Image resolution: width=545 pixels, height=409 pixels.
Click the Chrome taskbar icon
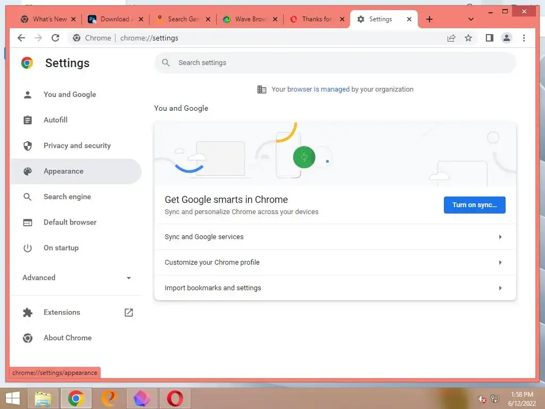[x=76, y=398]
